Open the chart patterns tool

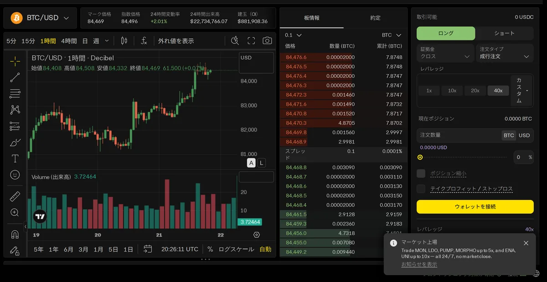coord(15,110)
